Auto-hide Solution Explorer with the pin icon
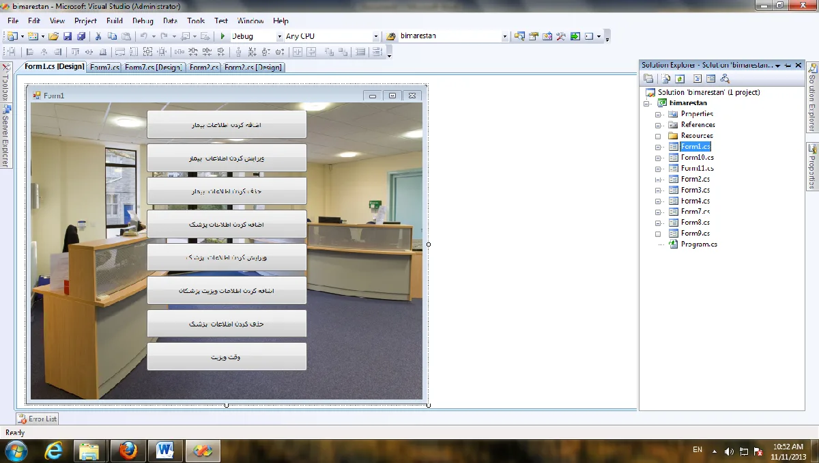819x463 pixels. (x=788, y=65)
